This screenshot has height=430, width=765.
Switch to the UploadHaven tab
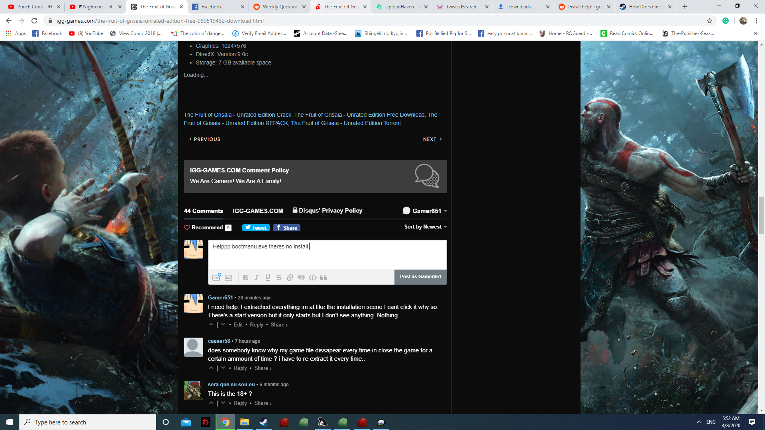pos(402,7)
